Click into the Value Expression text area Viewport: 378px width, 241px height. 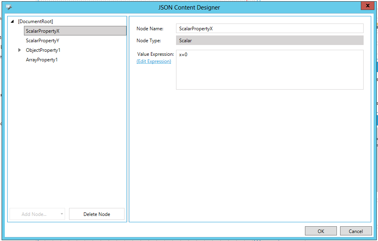(269, 70)
